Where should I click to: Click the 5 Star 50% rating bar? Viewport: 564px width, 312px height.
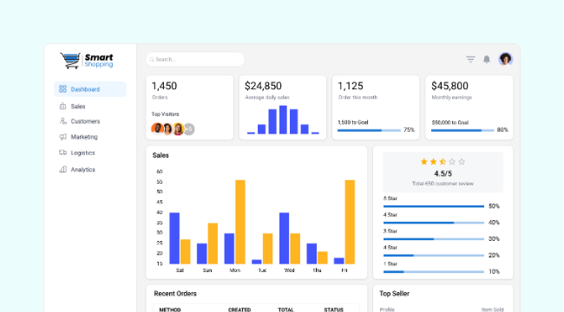pyautogui.click(x=434, y=206)
